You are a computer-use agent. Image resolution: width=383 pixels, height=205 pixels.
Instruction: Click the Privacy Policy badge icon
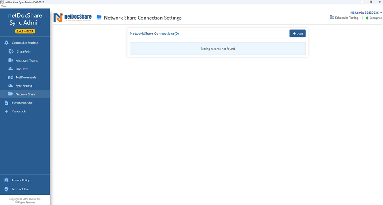(6, 180)
